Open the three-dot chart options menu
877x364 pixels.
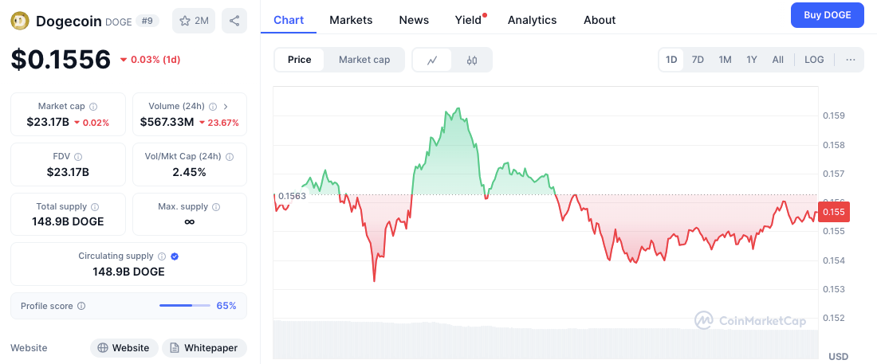click(851, 60)
